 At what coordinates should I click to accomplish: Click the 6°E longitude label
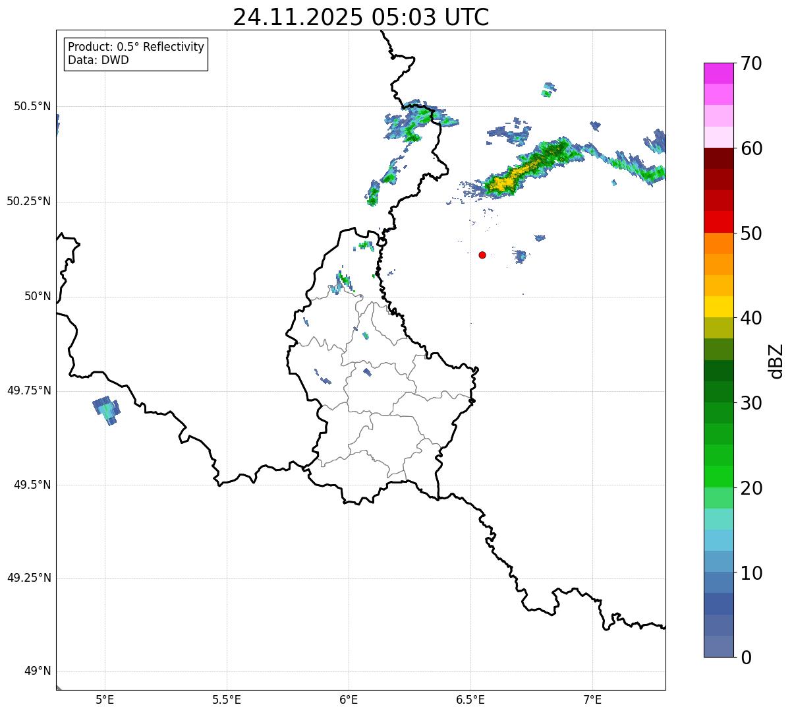coord(349,699)
